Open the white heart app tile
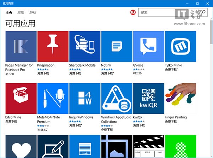 coord(21,146)
